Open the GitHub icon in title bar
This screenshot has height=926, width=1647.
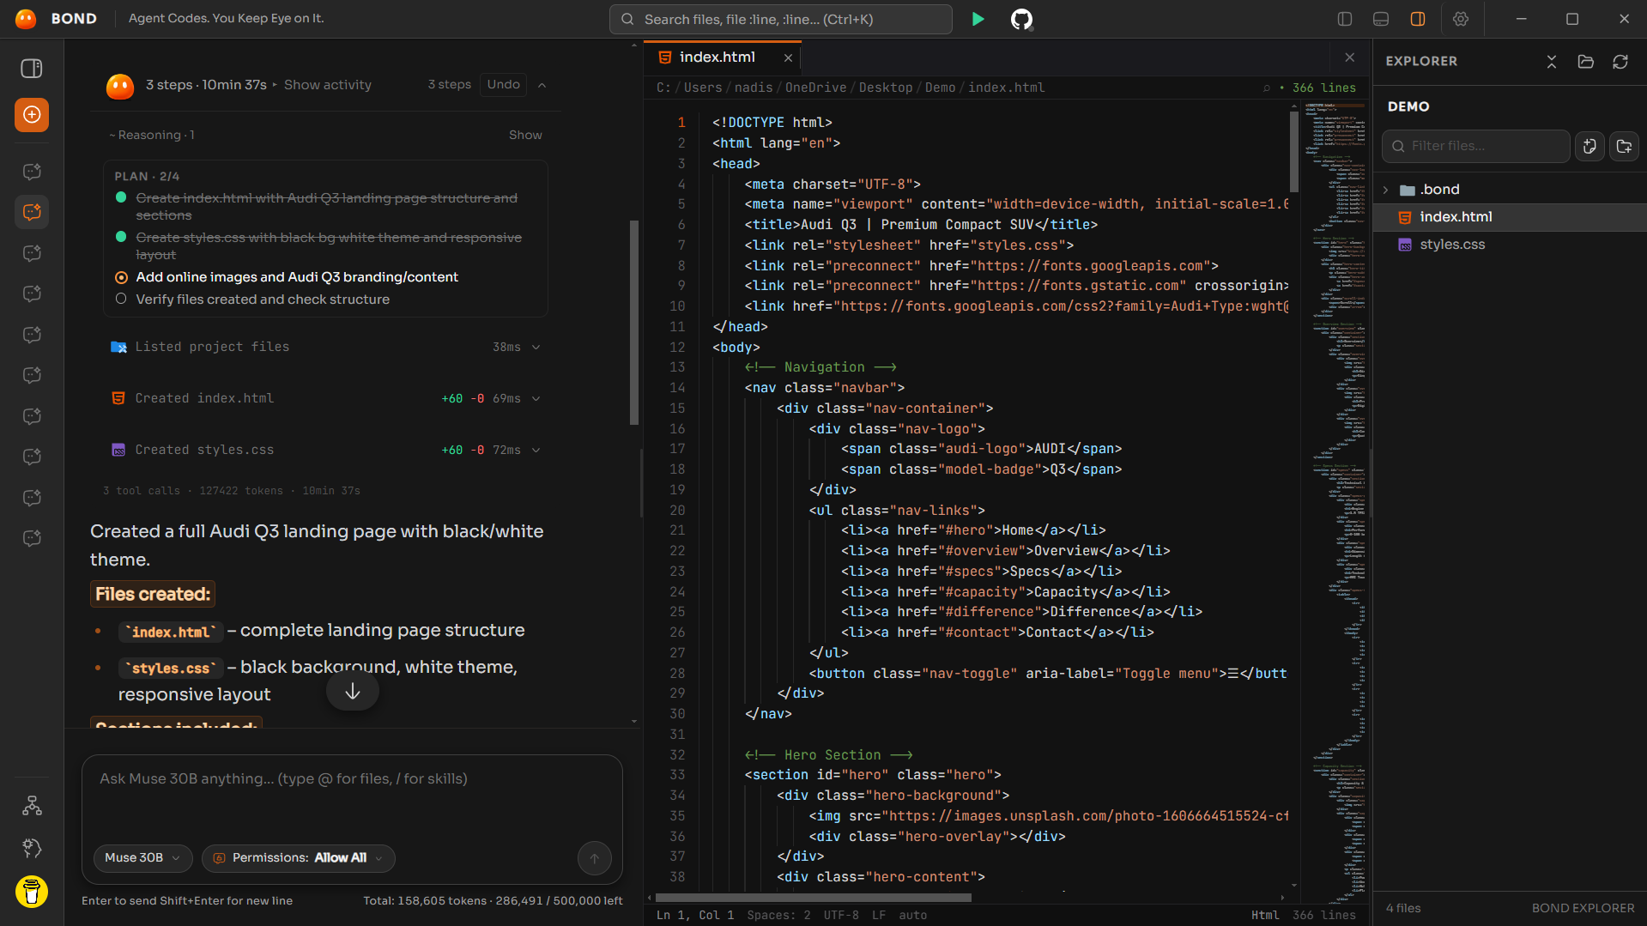pyautogui.click(x=1021, y=19)
